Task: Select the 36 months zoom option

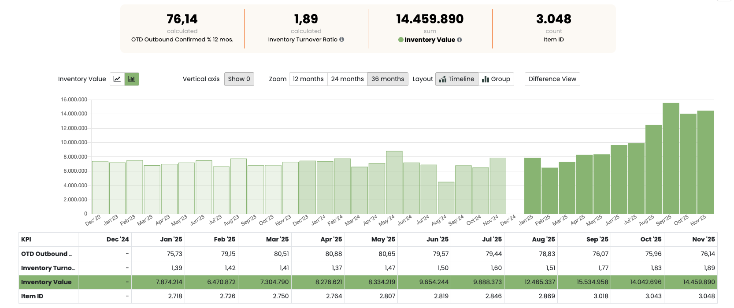Action: [x=387, y=79]
